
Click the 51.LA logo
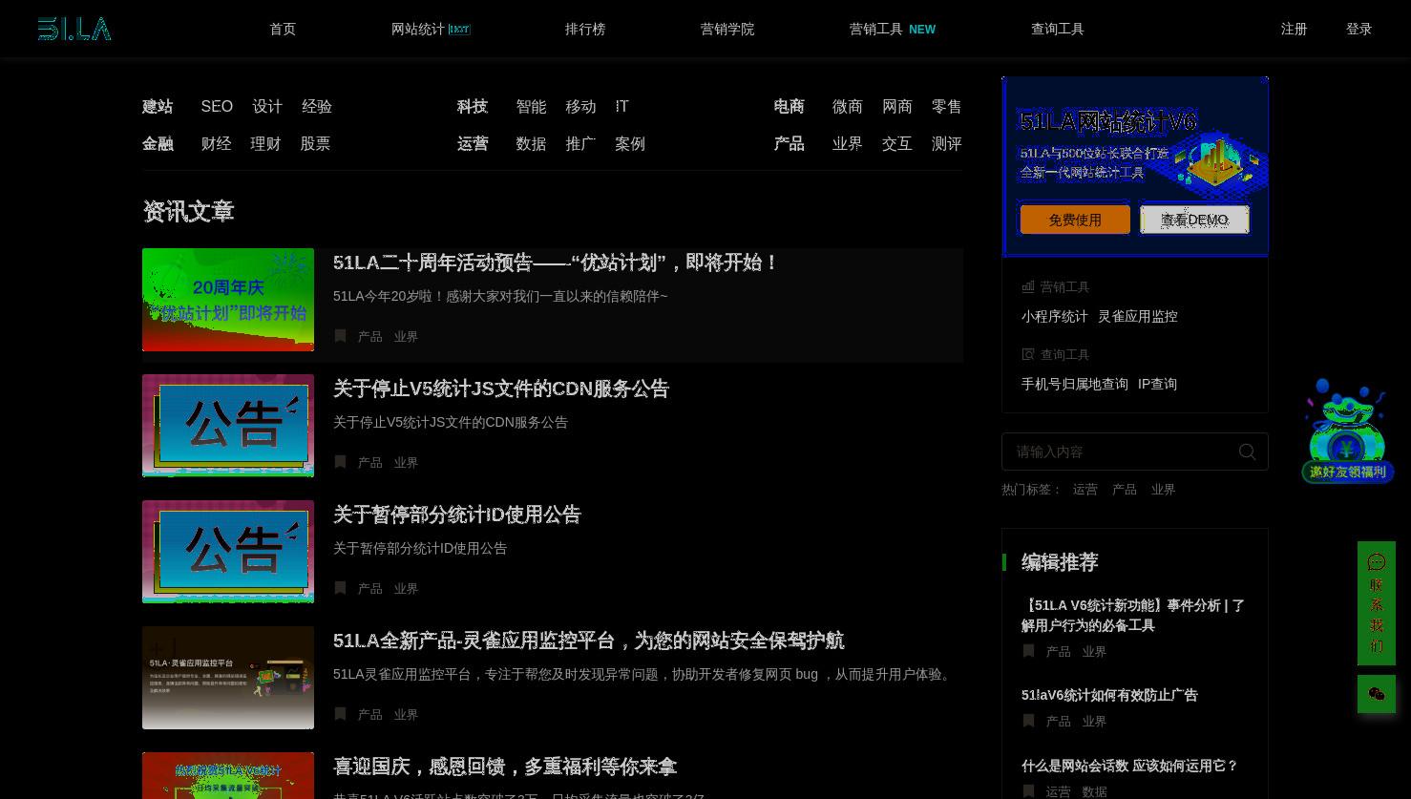[x=74, y=29]
